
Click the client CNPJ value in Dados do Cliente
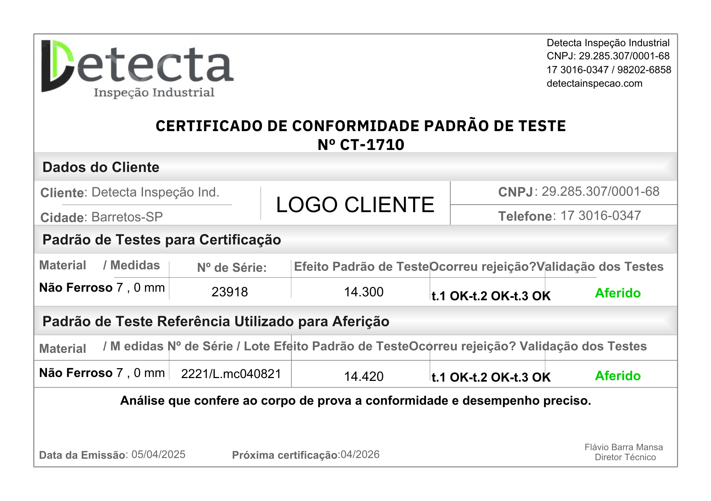[600, 192]
